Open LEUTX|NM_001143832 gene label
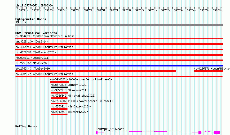 click(x=110, y=129)
